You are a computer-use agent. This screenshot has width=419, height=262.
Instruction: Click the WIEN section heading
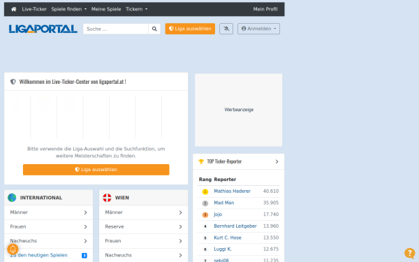tap(122, 198)
